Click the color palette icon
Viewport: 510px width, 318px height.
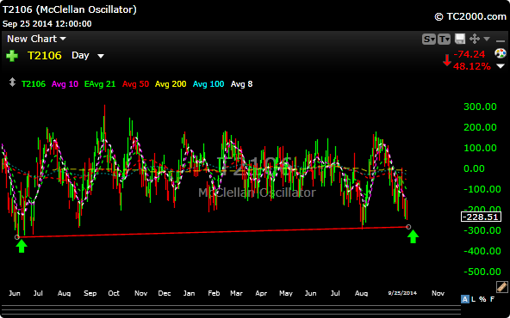coord(501,53)
